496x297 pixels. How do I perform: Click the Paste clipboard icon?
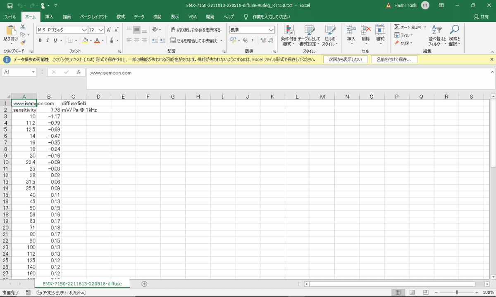10,30
